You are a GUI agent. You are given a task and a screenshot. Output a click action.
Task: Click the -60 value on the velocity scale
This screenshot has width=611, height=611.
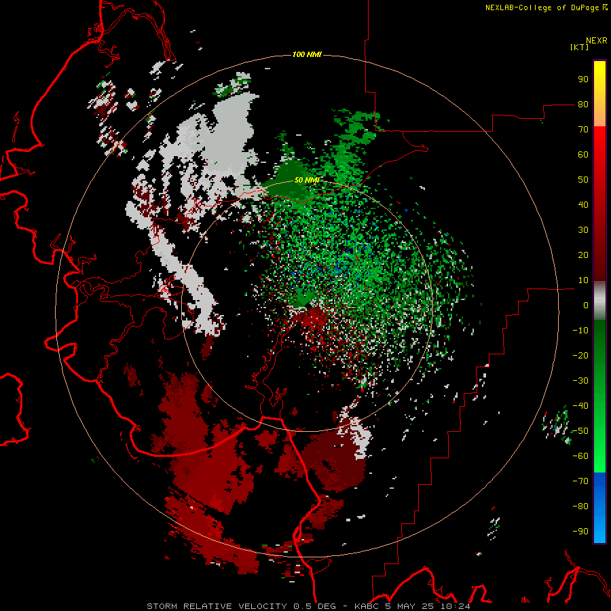click(x=580, y=456)
